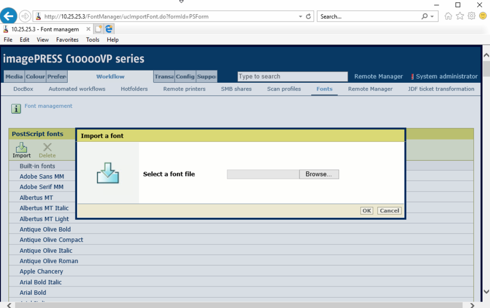The height and width of the screenshot is (308, 490).
Task: Open Favorites star icon
Action: pos(460,16)
